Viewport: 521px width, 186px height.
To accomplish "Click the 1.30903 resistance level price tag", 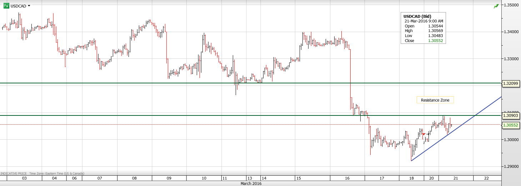I will 511,115.
